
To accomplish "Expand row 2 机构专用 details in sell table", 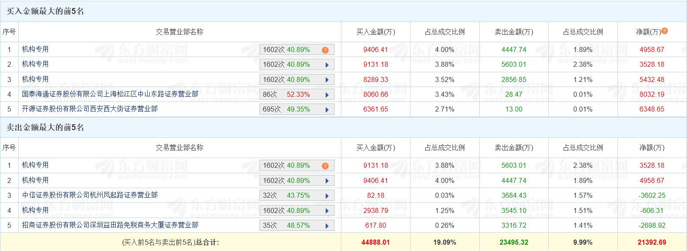I will pos(327,181).
